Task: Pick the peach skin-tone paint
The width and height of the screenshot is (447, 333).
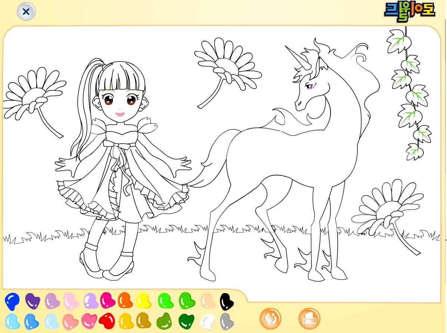Action: pyautogui.click(x=207, y=300)
